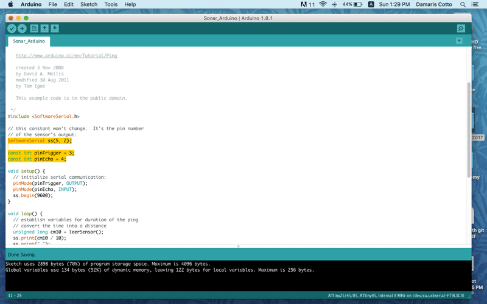487x304 pixels.
Task: Click the line number indicator 31 - 28
Action: pyautogui.click(x=15, y=295)
